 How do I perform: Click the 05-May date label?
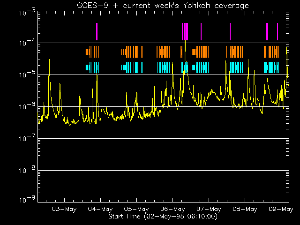(136, 209)
